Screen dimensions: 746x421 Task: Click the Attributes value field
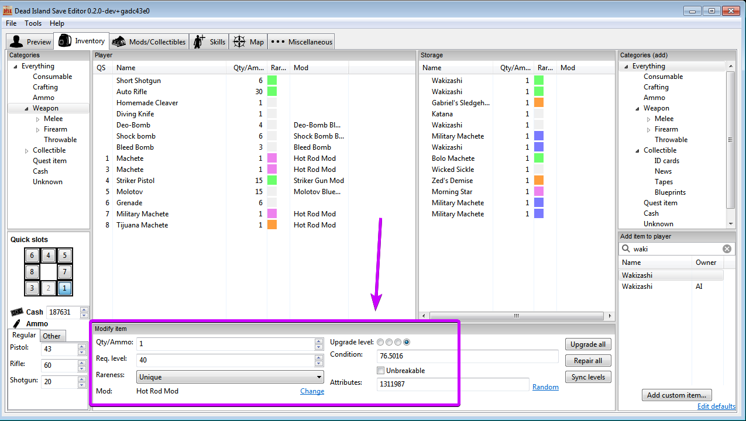453,385
